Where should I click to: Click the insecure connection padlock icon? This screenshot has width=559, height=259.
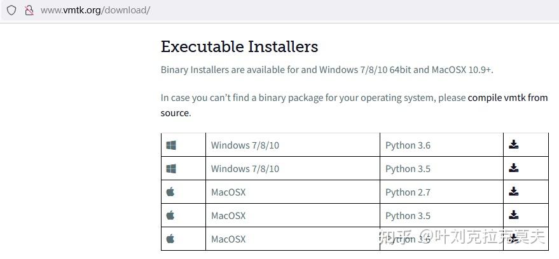[x=29, y=11]
